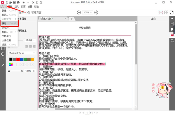The height and width of the screenshot is (115, 175).
Task: Click the undo arrow icon
Action: [24, 2]
